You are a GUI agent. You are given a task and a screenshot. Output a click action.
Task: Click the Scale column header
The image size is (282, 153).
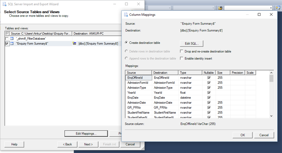click(x=250, y=73)
